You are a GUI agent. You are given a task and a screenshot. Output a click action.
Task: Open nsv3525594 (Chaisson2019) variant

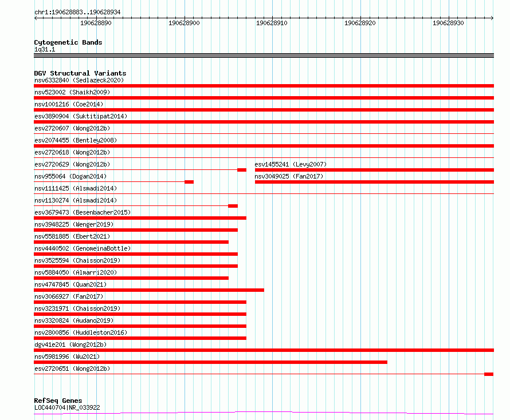click(x=77, y=260)
